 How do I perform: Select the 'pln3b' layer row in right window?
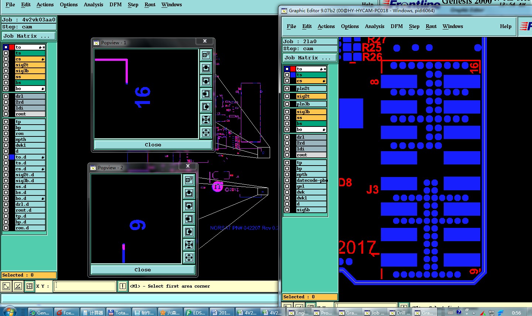coord(311,104)
